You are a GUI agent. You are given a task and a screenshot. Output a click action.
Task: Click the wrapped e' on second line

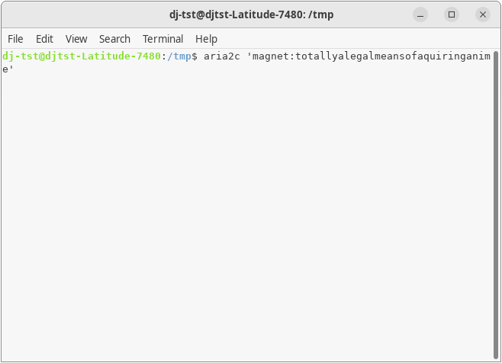click(x=8, y=69)
